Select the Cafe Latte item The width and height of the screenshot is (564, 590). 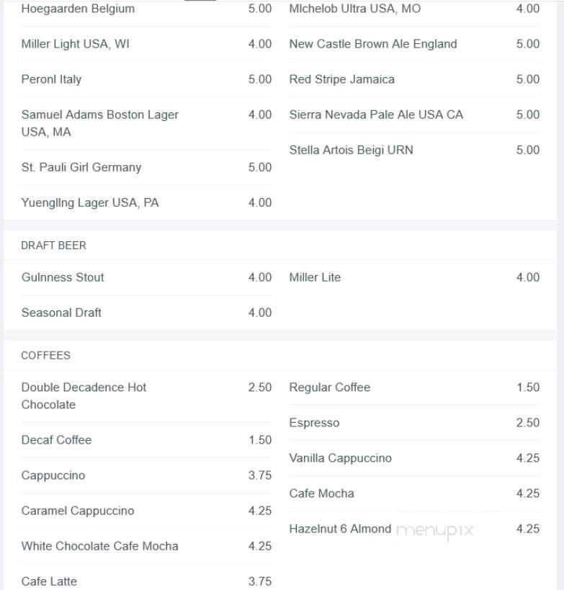(49, 581)
